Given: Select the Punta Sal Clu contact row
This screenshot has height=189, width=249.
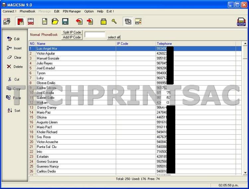Looking at the screenshot, I should [x=135, y=147].
